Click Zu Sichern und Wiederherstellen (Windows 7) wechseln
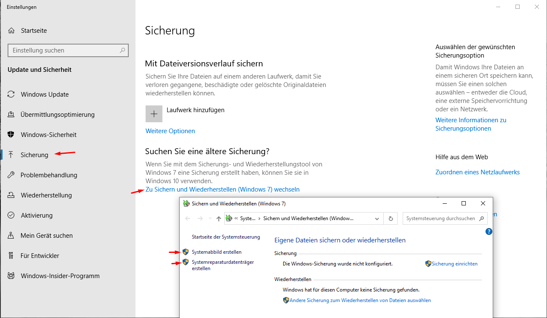 click(223, 189)
